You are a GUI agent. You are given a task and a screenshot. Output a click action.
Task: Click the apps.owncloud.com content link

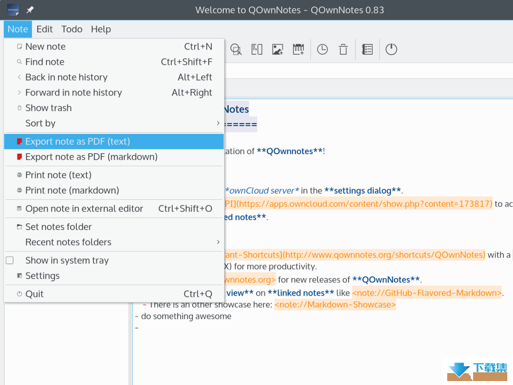pyautogui.click(x=359, y=204)
